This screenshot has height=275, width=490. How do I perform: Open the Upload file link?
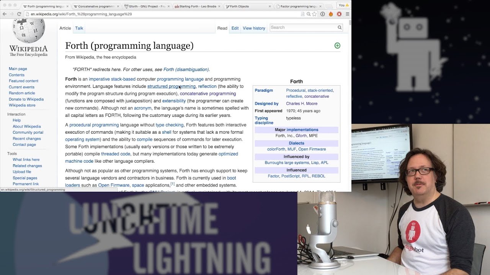(x=22, y=171)
